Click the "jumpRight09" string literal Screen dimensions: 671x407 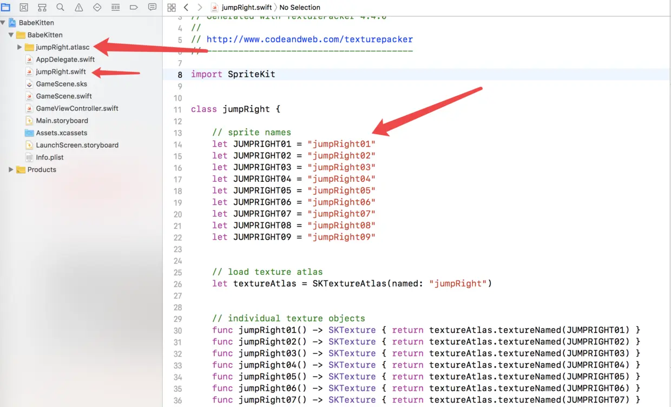[x=341, y=237]
